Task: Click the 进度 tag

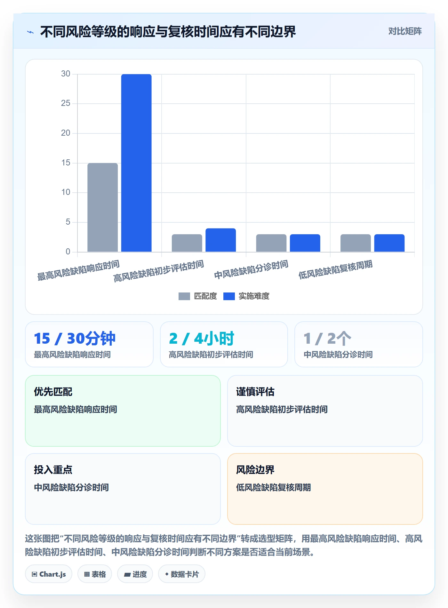Action: tap(135, 574)
